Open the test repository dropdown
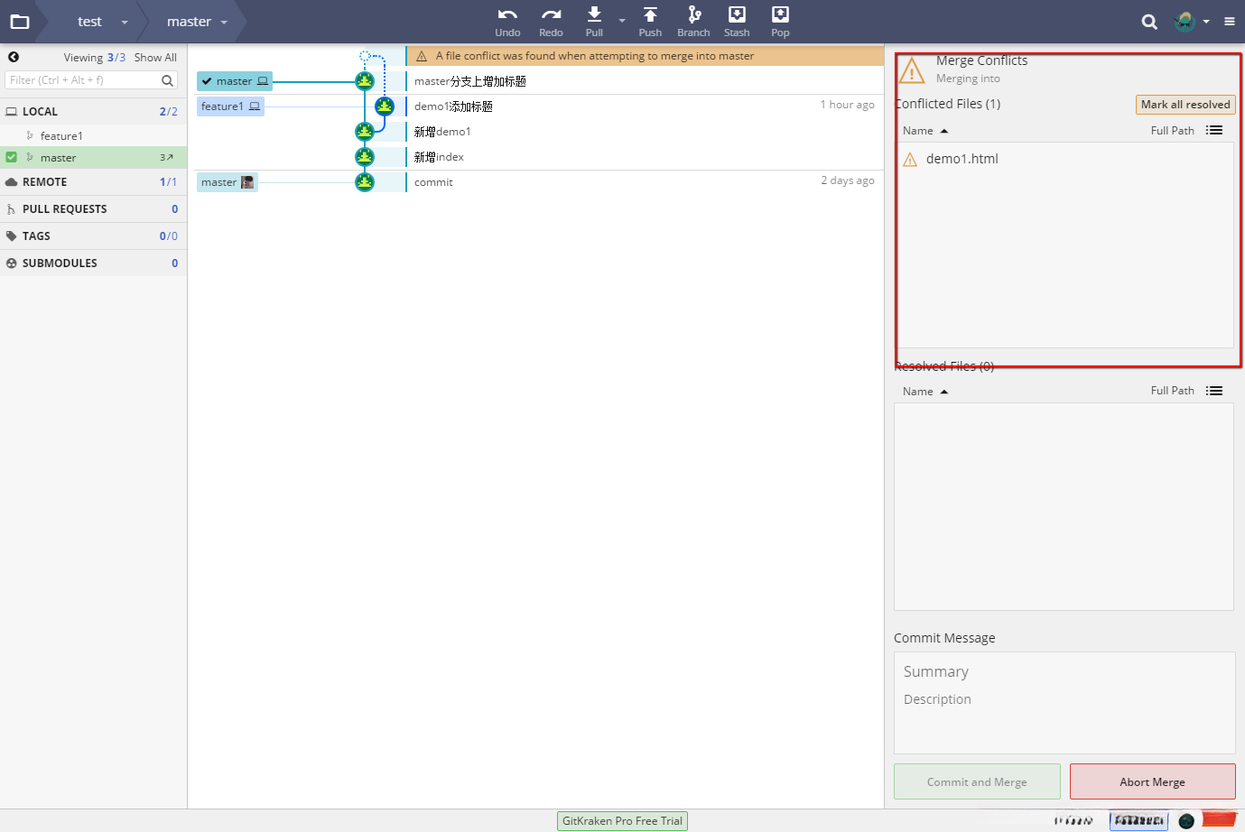The image size is (1245, 832). [x=125, y=22]
